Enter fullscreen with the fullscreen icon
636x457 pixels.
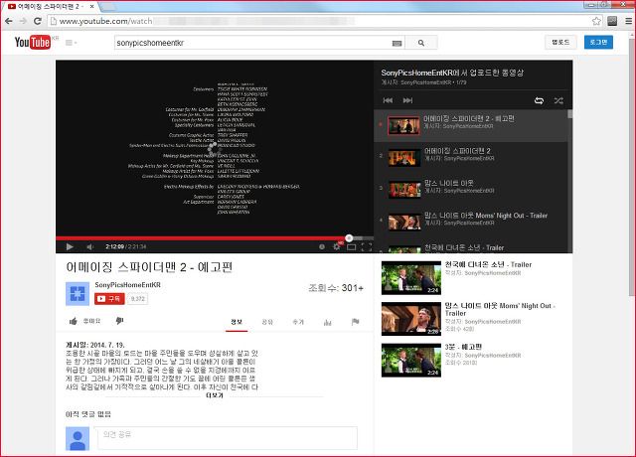[367, 246]
